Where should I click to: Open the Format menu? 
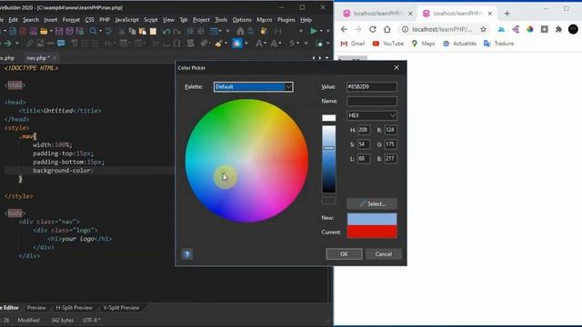point(71,20)
